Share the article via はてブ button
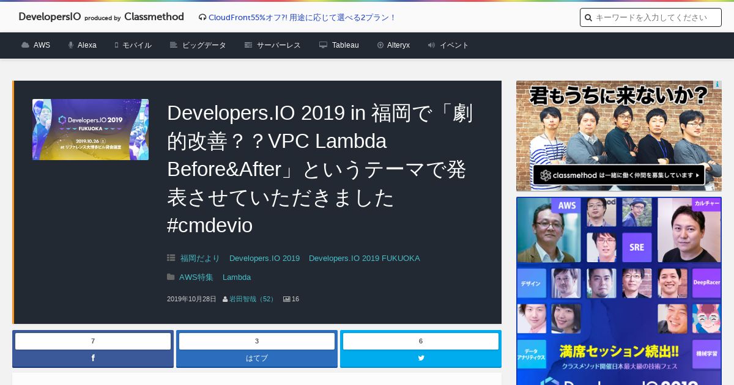The image size is (734, 385). [x=257, y=358]
